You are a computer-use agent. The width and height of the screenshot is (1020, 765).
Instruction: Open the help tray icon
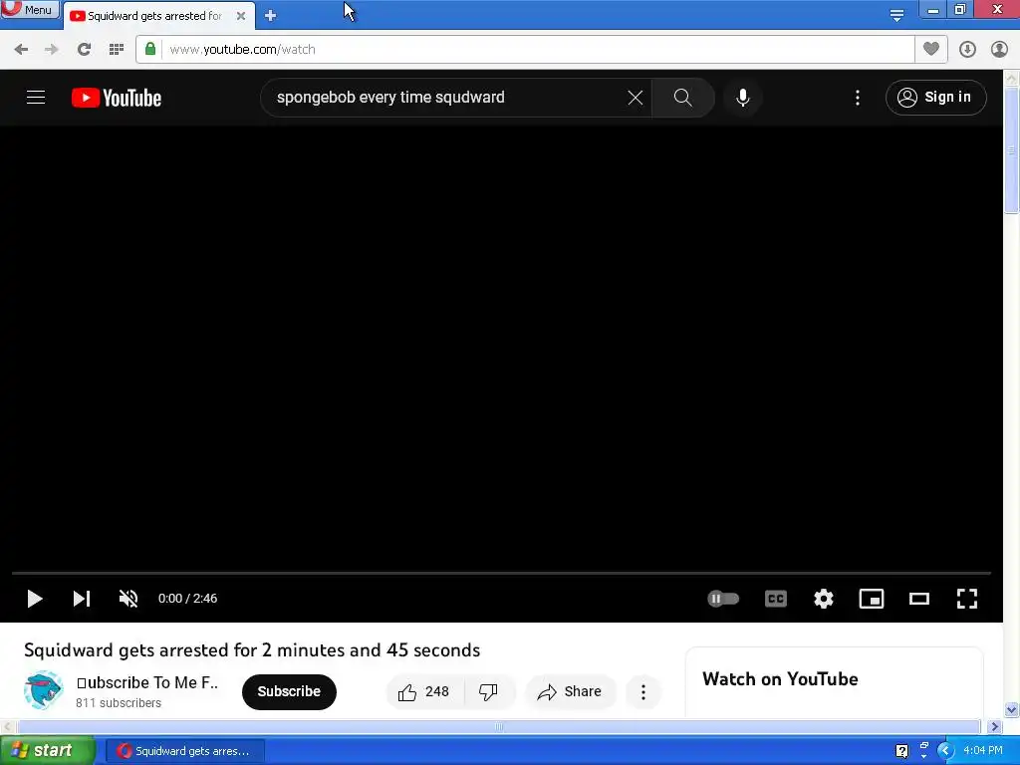click(901, 751)
